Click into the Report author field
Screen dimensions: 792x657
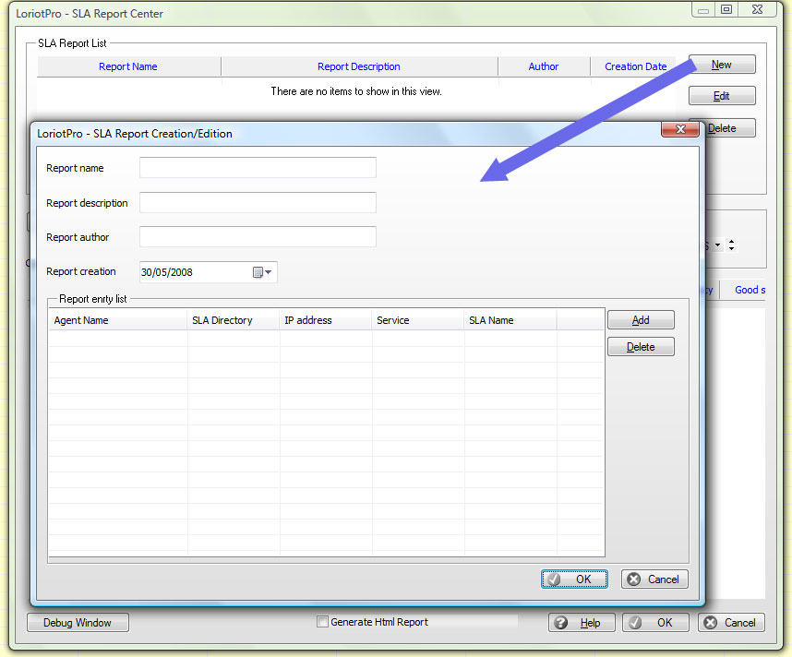258,237
